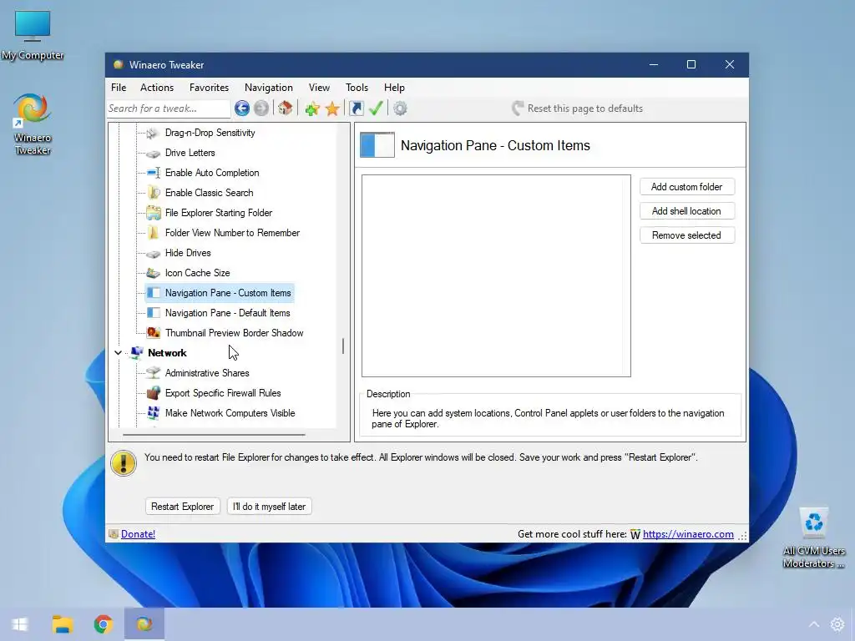Open the Windows Start button
The height and width of the screenshot is (641, 855).
pos(20,624)
